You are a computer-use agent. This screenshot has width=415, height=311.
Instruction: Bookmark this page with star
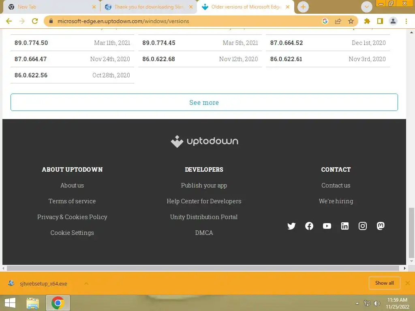coord(351,21)
